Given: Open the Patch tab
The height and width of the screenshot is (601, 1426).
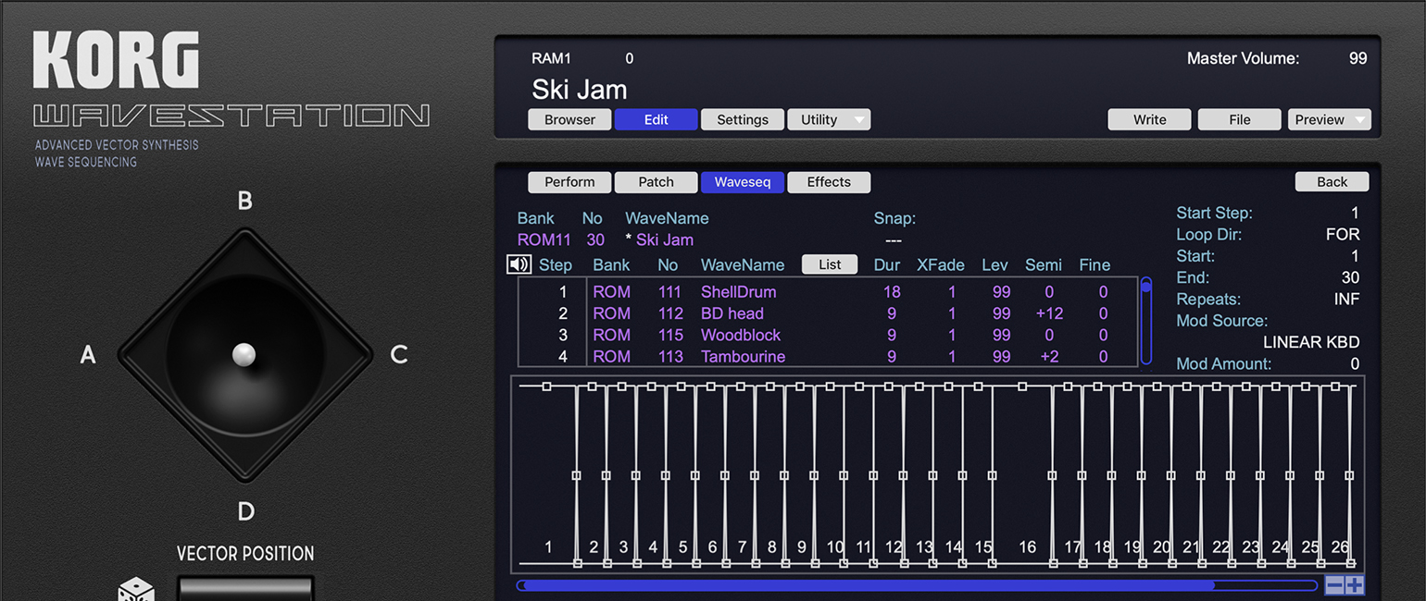Looking at the screenshot, I should click(x=657, y=182).
